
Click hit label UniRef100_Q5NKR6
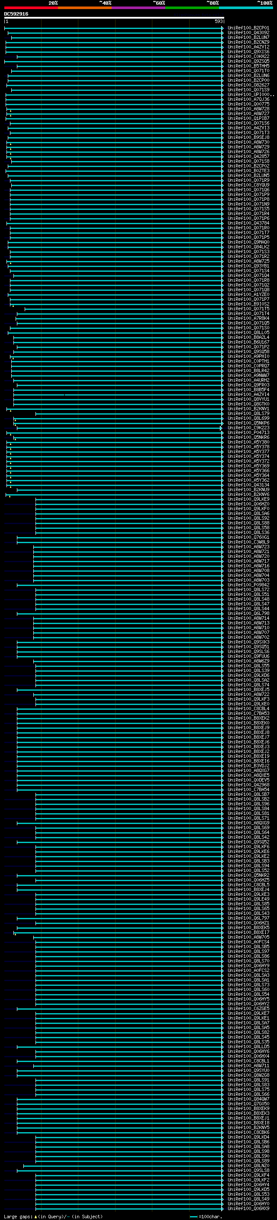click(248, 437)
